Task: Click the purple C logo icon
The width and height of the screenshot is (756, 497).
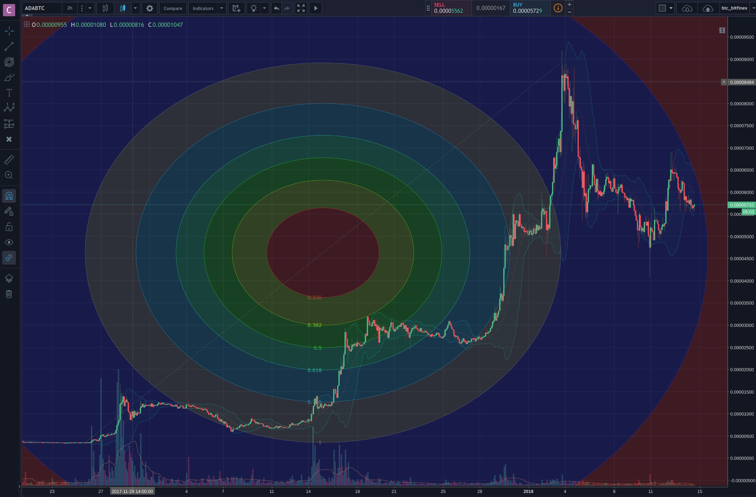Action: click(9, 9)
